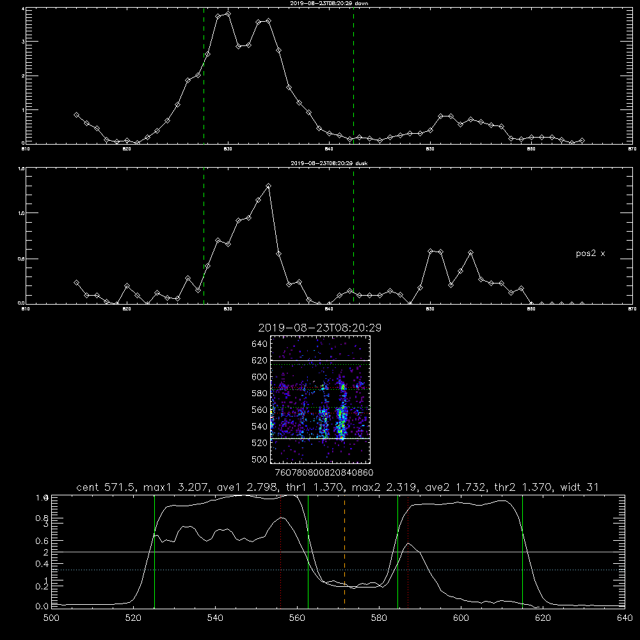Click the '500' y-axis label beside the spectrogram
Viewport: 640px width, 640px height.
pyautogui.click(x=260, y=460)
